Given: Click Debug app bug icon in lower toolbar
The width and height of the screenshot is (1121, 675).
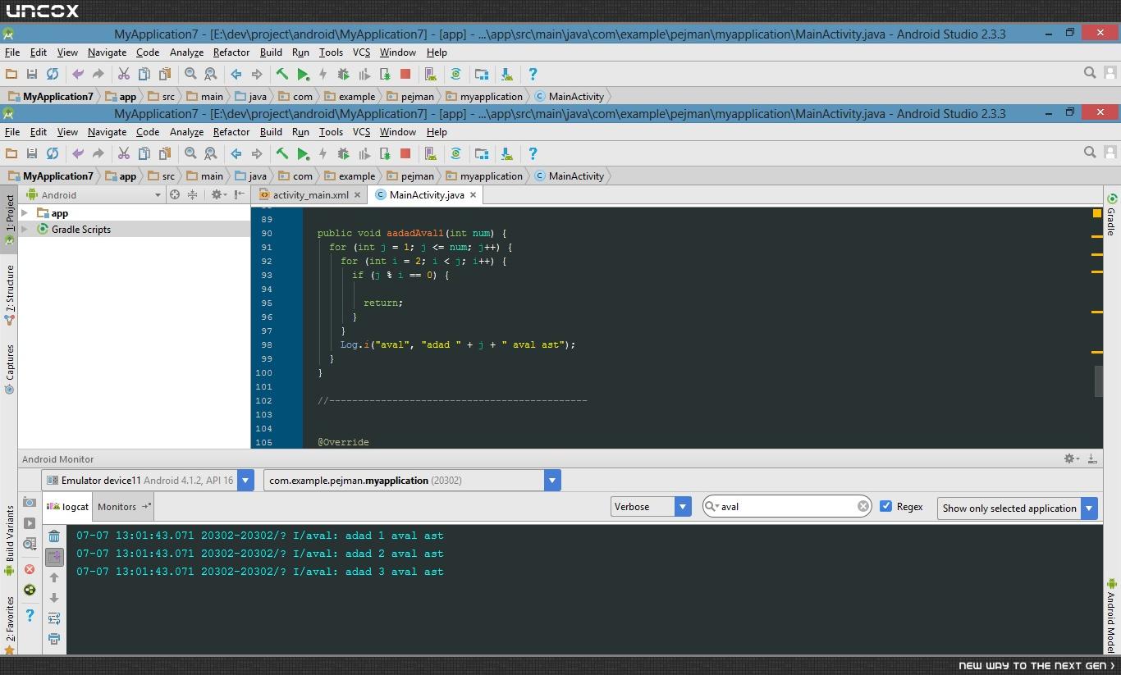Looking at the screenshot, I should pos(344,153).
